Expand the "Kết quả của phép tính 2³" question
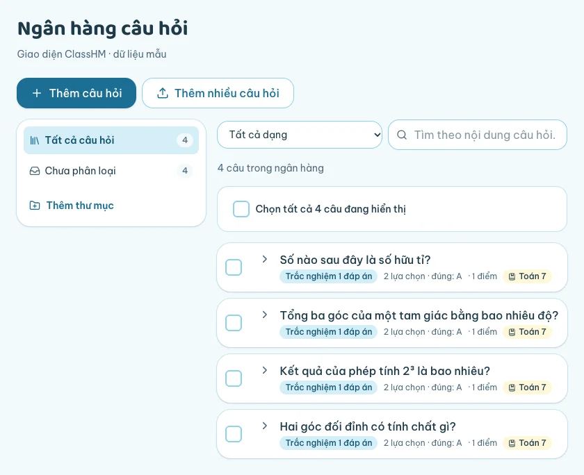584x475 pixels. point(264,370)
